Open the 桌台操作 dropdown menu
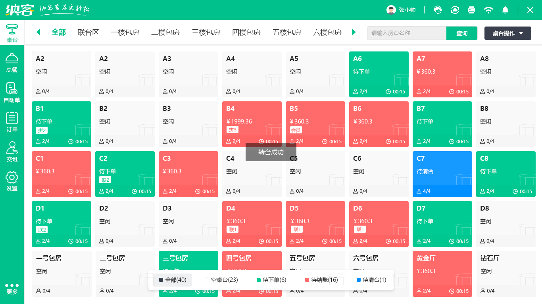This screenshot has width=542, height=304. [507, 33]
